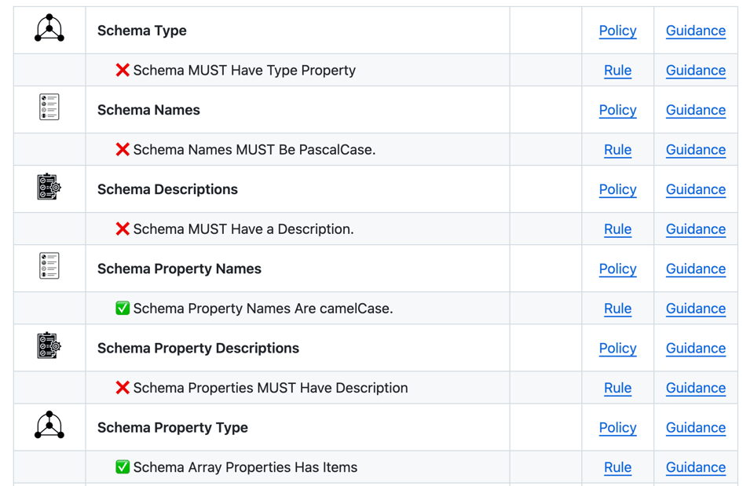Click green checkmark beside Schema Property Names Are camelCase
The width and height of the screenshot is (754, 486).
point(123,308)
